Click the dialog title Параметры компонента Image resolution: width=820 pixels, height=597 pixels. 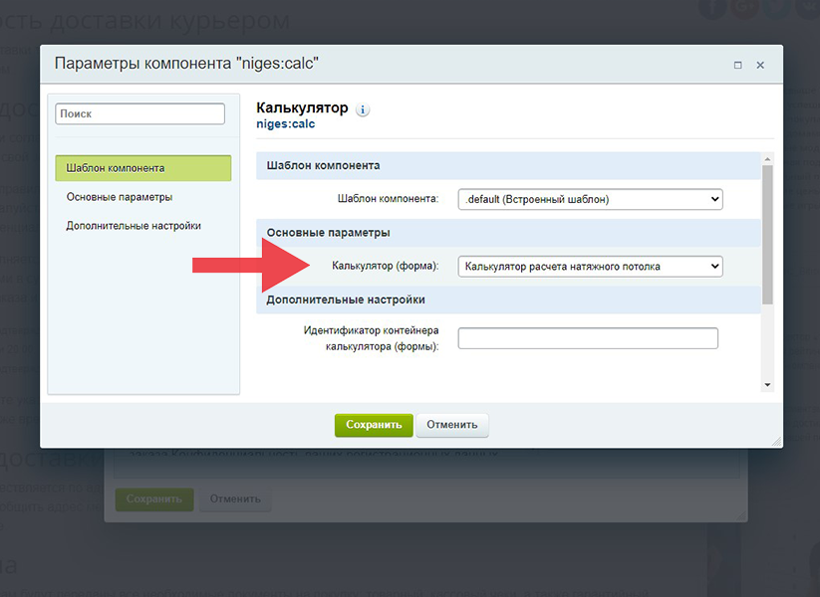pos(186,64)
